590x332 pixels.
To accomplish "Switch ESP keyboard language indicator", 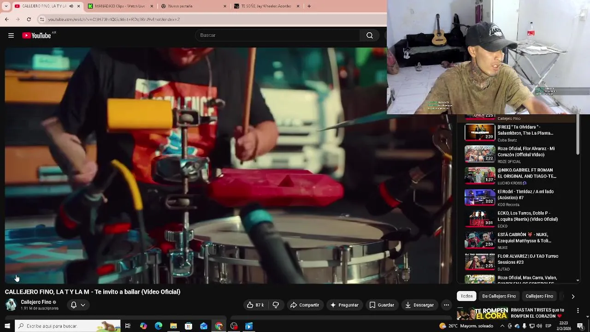I will pyautogui.click(x=548, y=326).
